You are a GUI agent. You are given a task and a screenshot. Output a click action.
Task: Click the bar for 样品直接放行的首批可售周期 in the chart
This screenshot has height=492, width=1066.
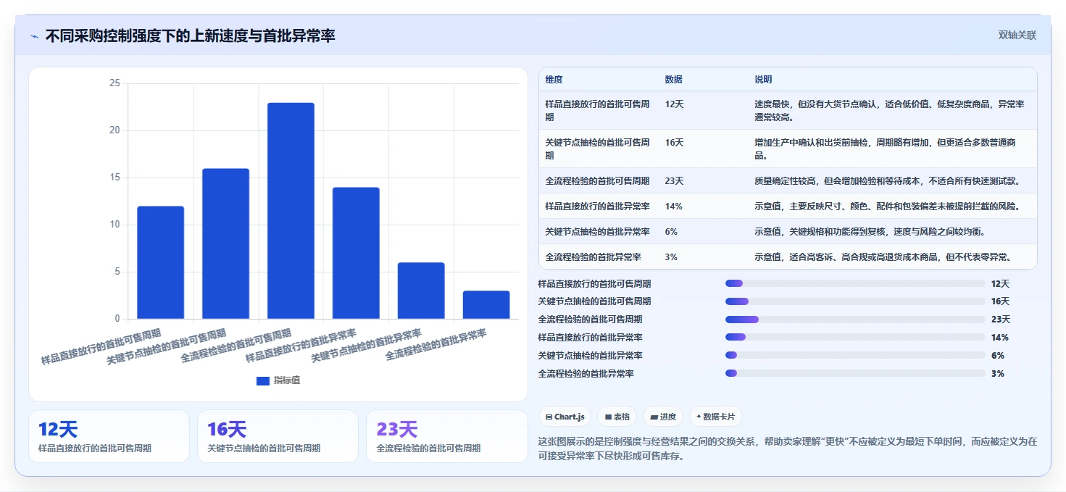tap(160, 262)
